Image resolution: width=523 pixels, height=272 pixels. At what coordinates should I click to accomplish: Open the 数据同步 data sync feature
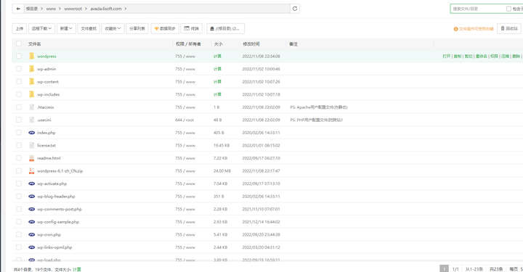click(x=165, y=28)
